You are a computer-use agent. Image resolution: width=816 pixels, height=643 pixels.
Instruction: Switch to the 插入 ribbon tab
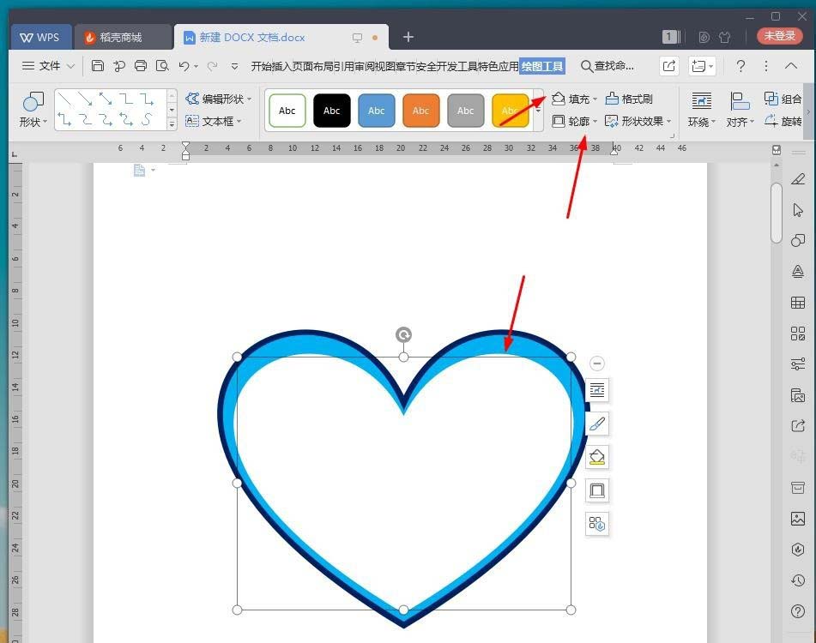click(283, 66)
